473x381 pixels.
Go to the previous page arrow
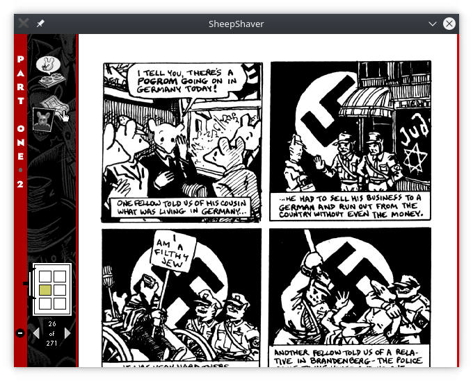[x=35, y=334]
